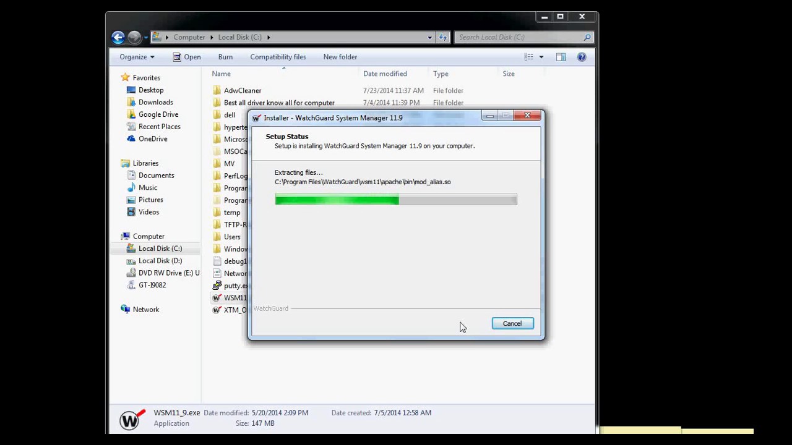
Task: Sort by the Size column header
Action: click(x=509, y=74)
